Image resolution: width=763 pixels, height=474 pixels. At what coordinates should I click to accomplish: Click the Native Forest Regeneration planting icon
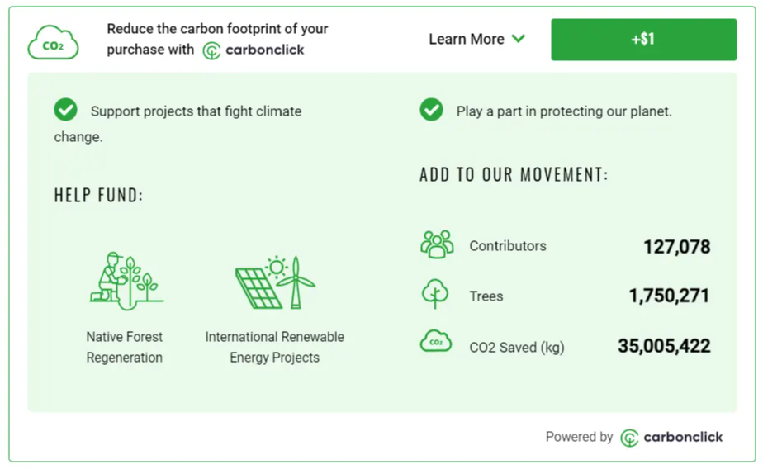(x=127, y=281)
